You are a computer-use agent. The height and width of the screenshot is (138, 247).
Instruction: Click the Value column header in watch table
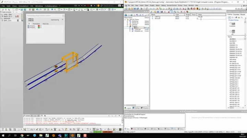coord(211,15)
